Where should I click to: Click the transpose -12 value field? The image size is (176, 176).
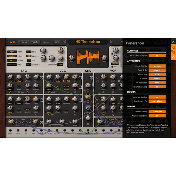pyautogui.click(x=29, y=65)
